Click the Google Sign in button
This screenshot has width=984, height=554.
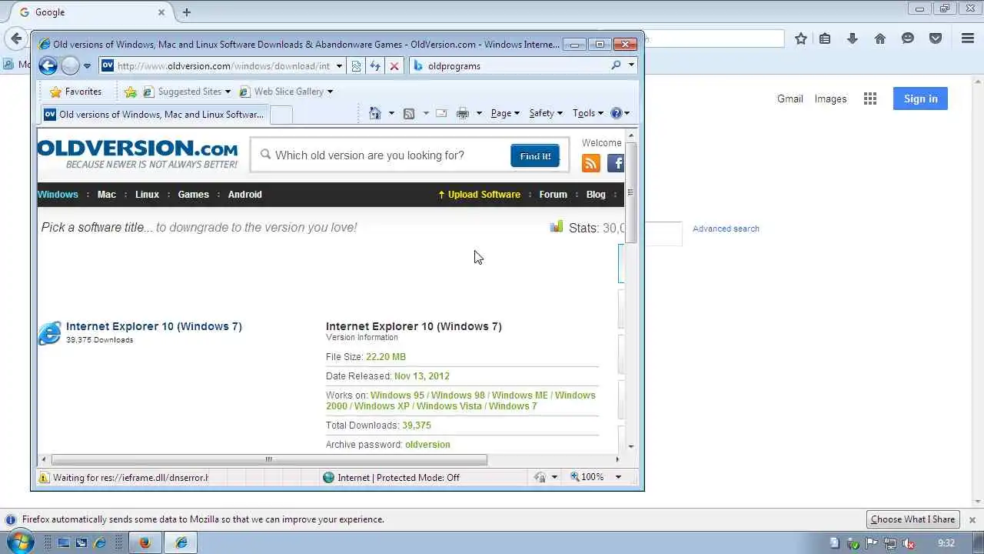pyautogui.click(x=920, y=98)
